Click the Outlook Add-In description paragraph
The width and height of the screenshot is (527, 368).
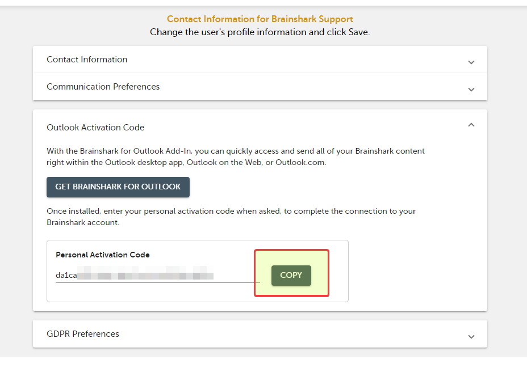coord(236,156)
